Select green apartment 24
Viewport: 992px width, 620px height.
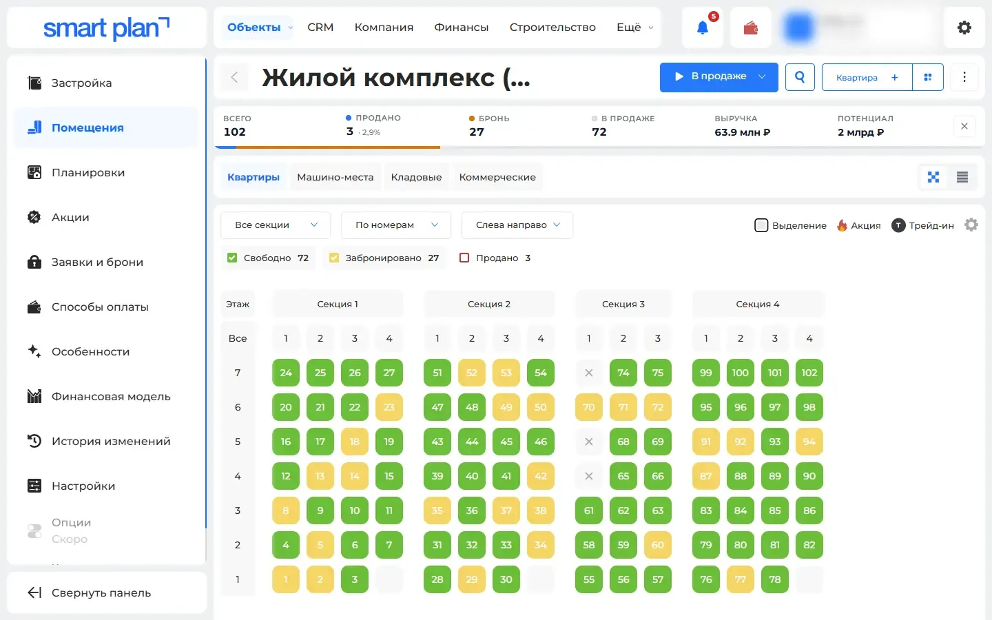pyautogui.click(x=286, y=373)
